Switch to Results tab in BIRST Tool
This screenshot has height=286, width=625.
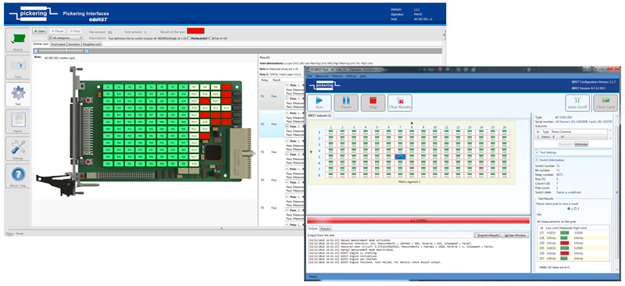click(326, 228)
